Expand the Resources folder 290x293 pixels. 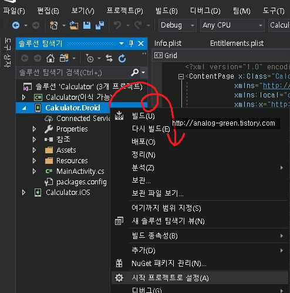coord(34,161)
